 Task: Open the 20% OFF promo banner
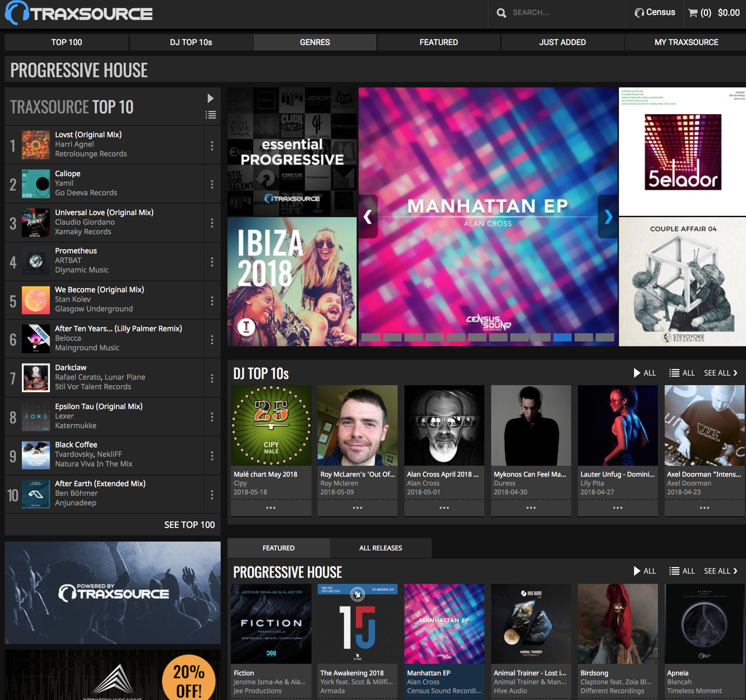(113, 675)
